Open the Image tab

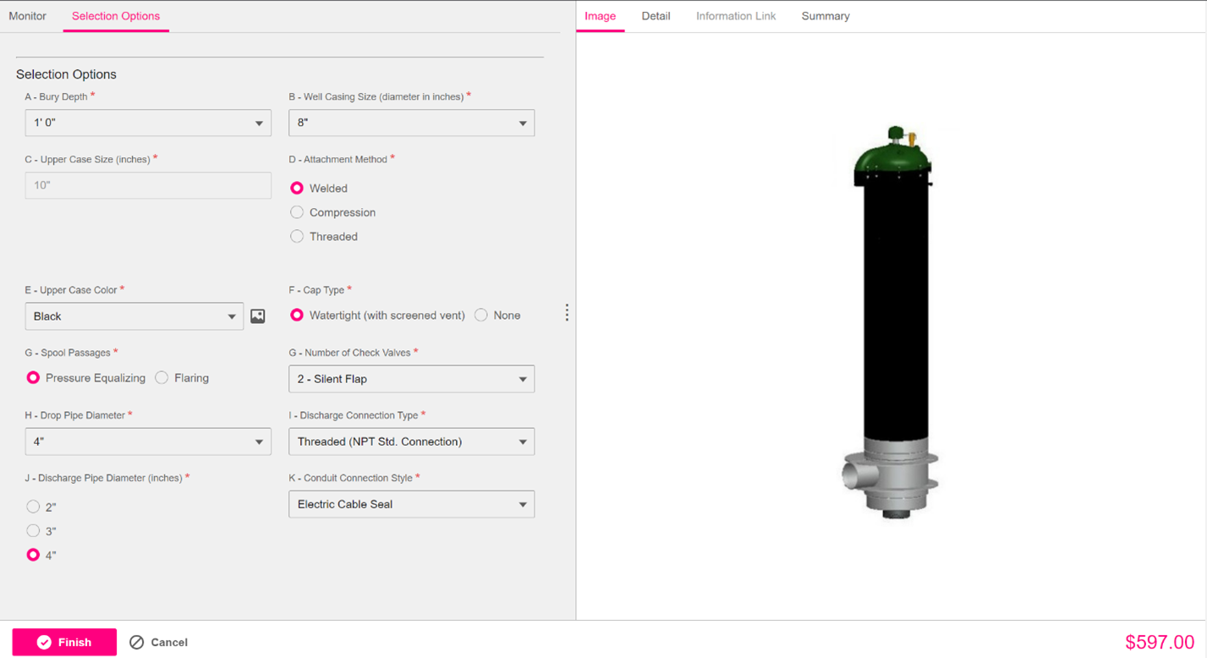click(601, 16)
